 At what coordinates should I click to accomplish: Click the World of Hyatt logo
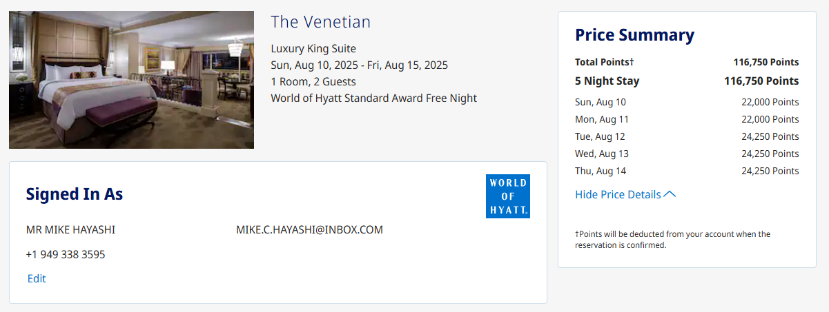[507, 196]
